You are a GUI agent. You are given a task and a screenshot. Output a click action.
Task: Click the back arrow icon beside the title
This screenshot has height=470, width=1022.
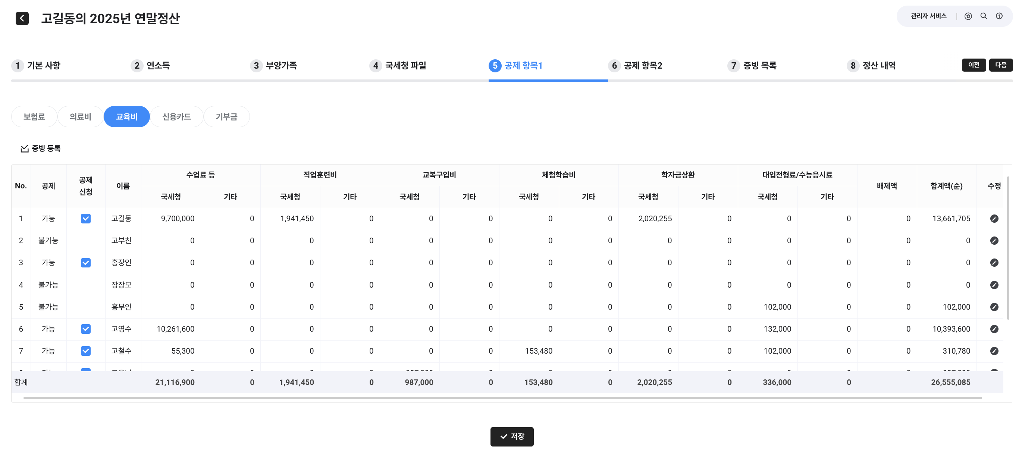[22, 18]
